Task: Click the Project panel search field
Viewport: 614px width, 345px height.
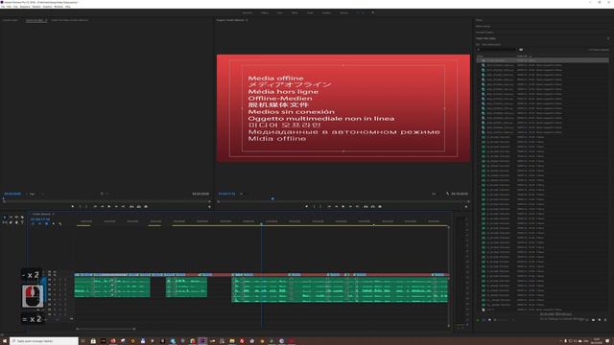Action: 497,50
